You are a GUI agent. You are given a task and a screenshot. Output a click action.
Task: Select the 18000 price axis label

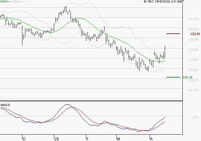pos(193,50)
